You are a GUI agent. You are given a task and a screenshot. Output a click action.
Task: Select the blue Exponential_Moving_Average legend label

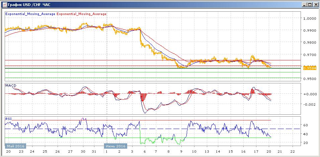[30, 14]
